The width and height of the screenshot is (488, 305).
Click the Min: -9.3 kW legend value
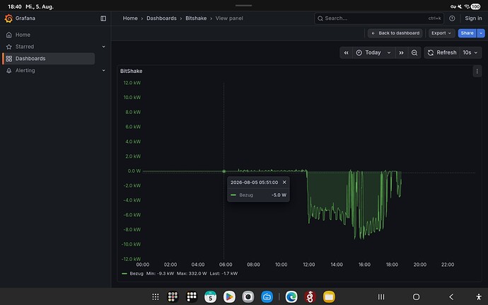160,274
